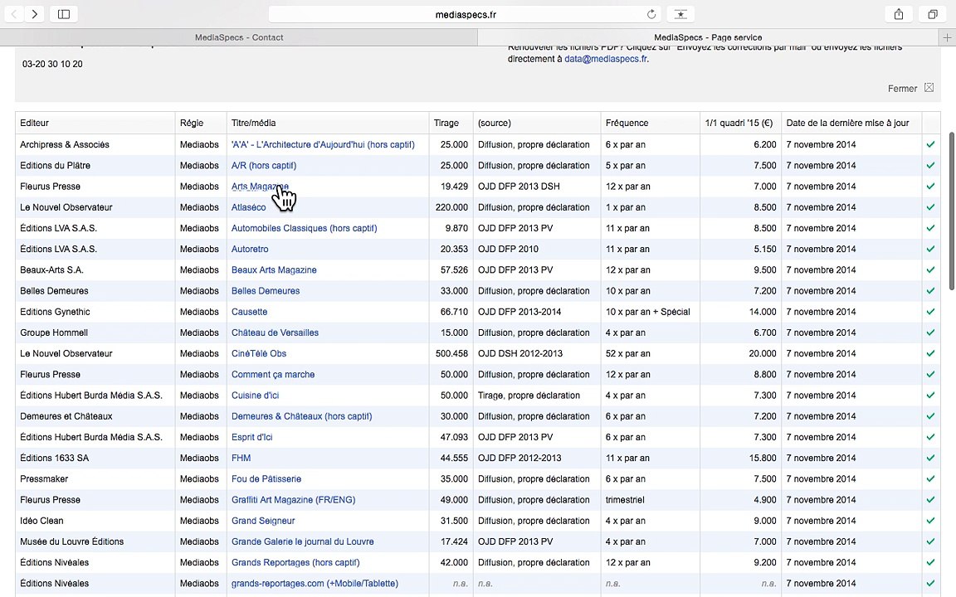Toggle the Safari sidebar button
956x597 pixels.
(x=63, y=14)
